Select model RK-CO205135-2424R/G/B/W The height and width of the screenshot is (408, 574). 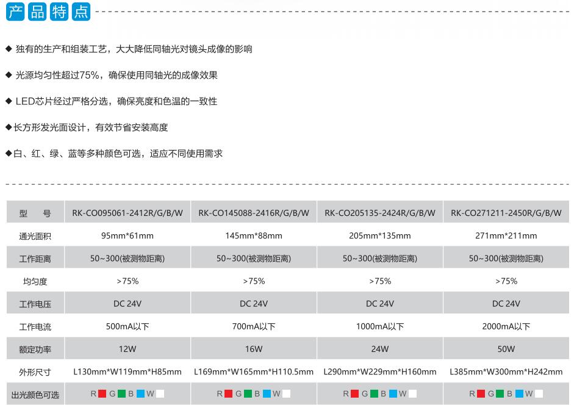[380, 213]
